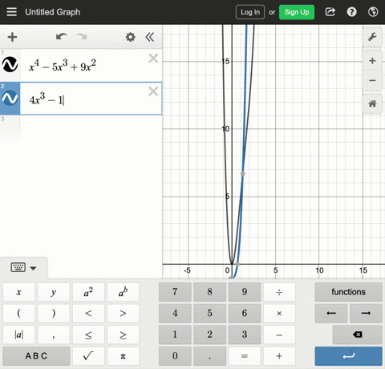Tap the number 0 key
This screenshot has height=369, width=385.
coord(175,356)
